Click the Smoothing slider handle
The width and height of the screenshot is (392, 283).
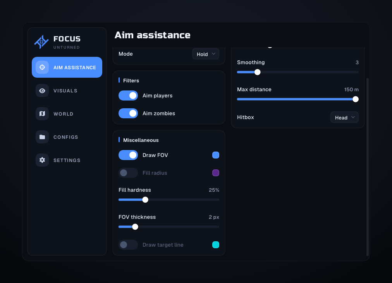[258, 72]
